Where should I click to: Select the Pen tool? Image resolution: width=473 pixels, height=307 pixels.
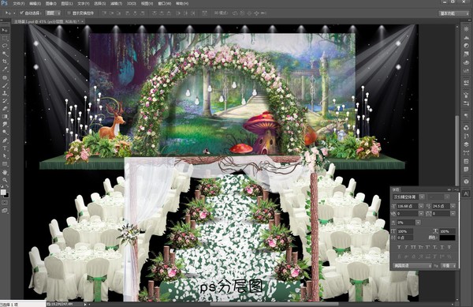[x=5, y=140]
